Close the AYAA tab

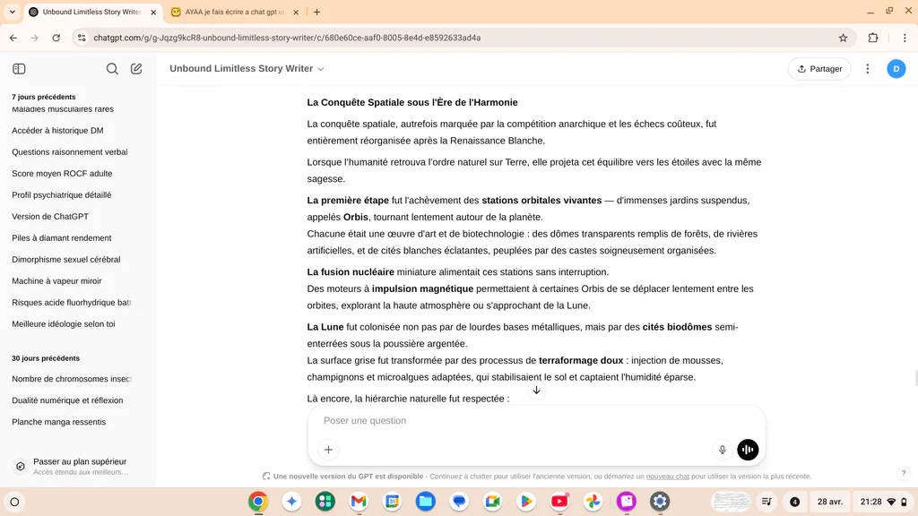[x=296, y=12]
